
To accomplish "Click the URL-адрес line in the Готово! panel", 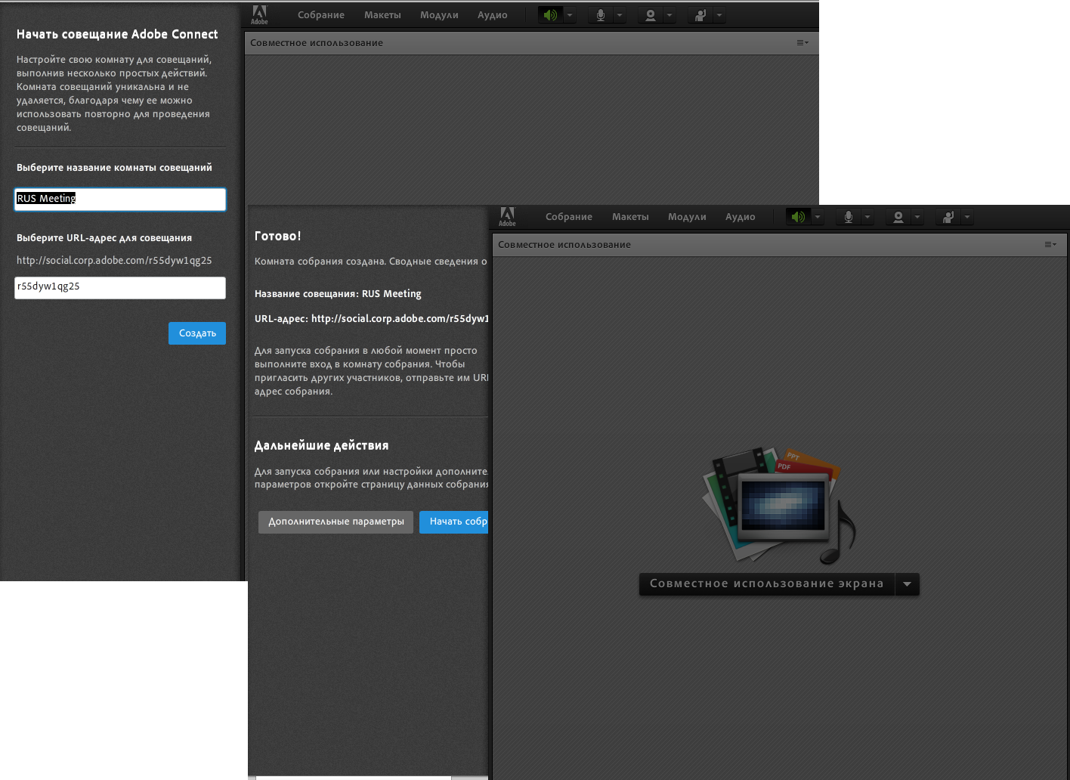I will [372, 319].
